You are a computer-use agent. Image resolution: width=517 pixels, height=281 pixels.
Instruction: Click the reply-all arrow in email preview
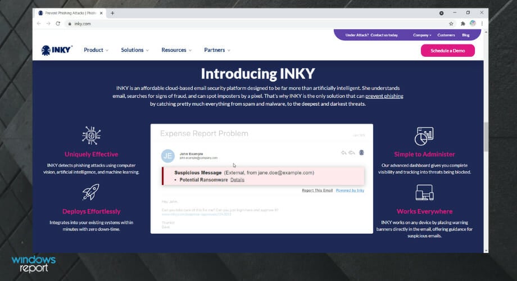click(x=352, y=153)
